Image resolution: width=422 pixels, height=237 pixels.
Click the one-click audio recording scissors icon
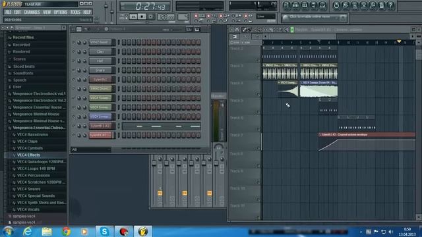[363, 5]
